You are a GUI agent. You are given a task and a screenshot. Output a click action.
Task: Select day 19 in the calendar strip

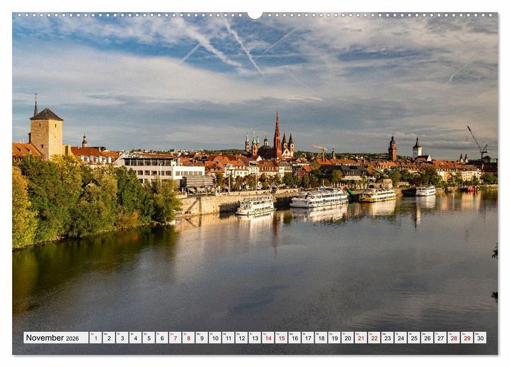(334, 338)
